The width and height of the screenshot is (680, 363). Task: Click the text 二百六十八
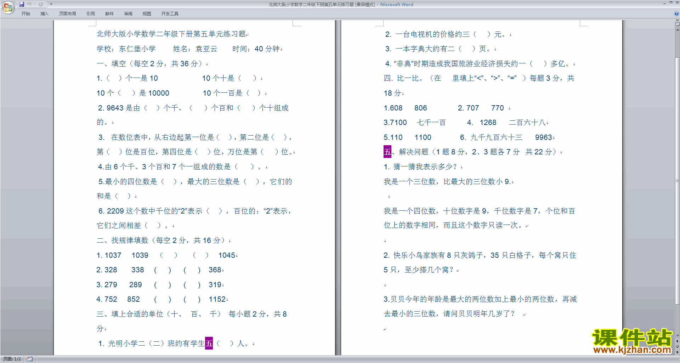(x=527, y=123)
